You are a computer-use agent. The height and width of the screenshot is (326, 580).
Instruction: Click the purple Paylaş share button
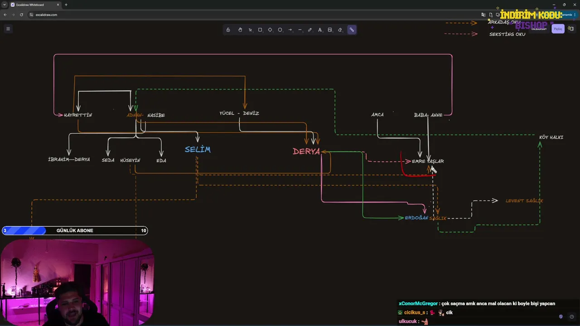(558, 29)
